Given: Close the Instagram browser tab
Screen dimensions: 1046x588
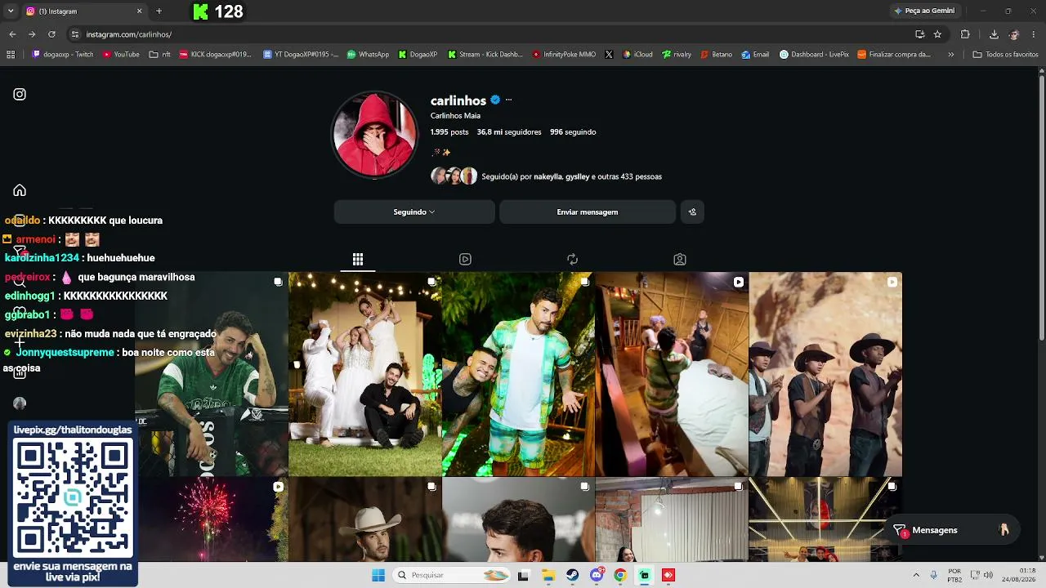Looking at the screenshot, I should pos(139,11).
